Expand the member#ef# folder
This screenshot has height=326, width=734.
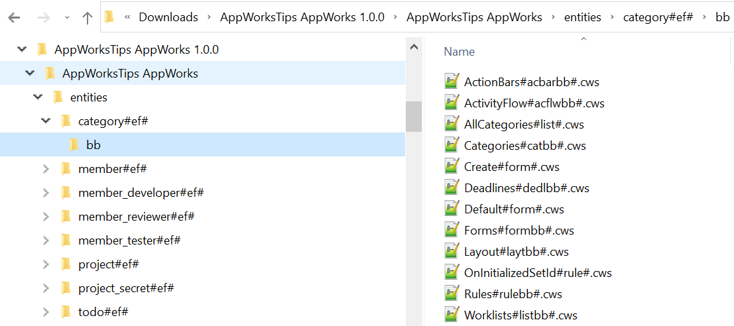click(x=46, y=169)
